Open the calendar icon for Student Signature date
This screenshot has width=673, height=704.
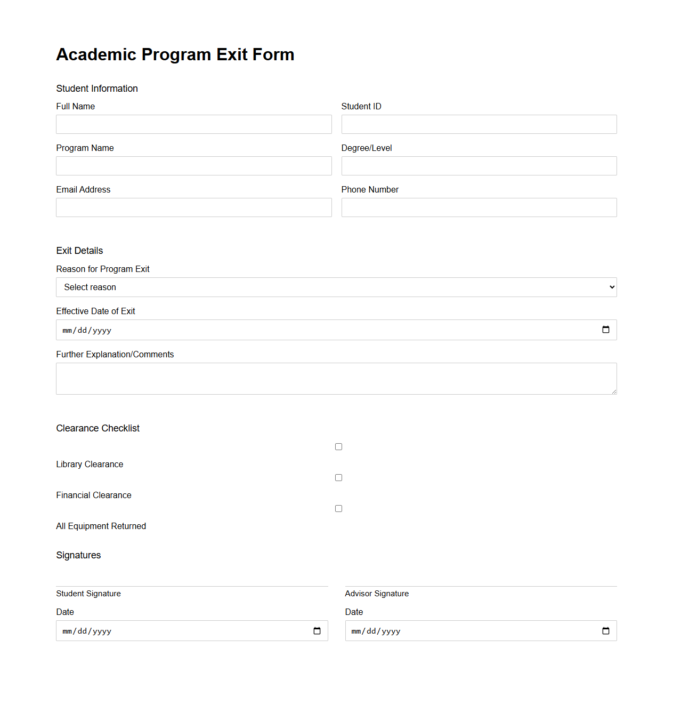(317, 630)
